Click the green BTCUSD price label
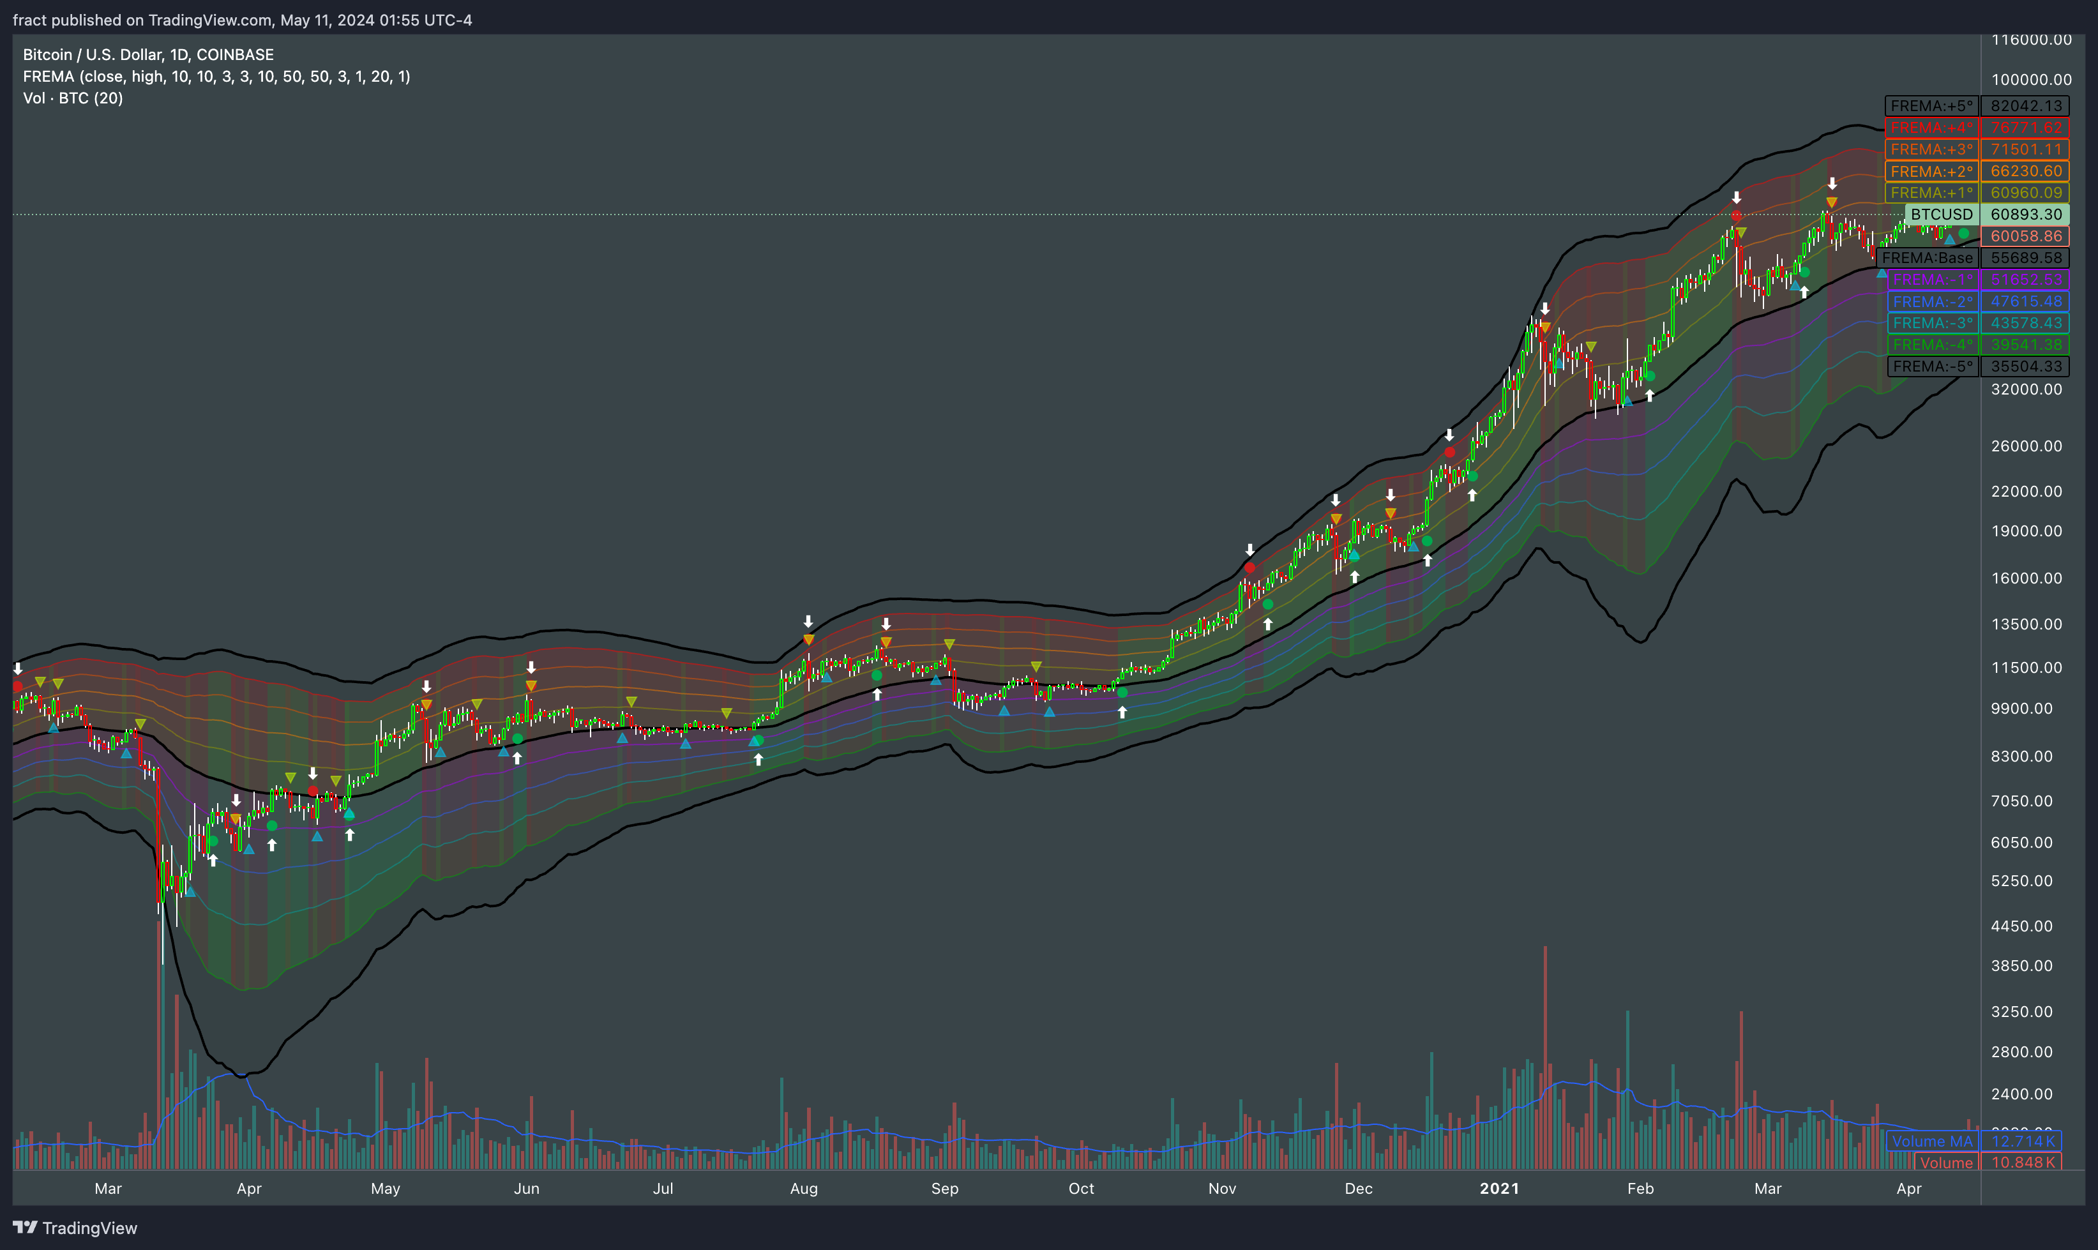This screenshot has height=1250, width=2098. click(1942, 214)
